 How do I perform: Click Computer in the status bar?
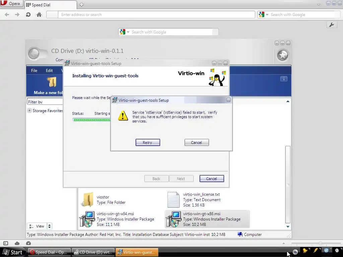click(x=250, y=235)
